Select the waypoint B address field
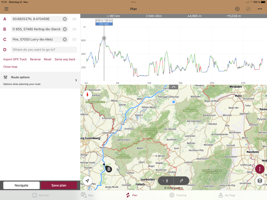Image resolution: width=267 pixels, height=200 pixels. pyautogui.click(x=40, y=29)
